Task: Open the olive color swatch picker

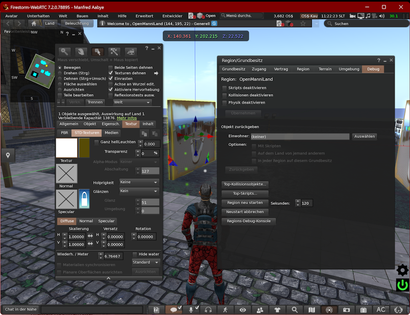Action: 84,148
